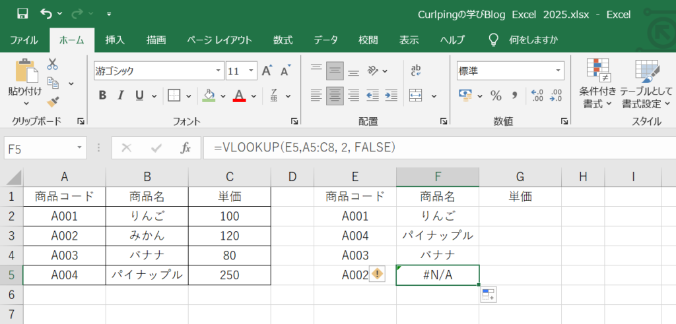Image resolution: width=676 pixels, height=324 pixels.
Task: Open the undo history dropdown arrow
Action: (x=59, y=14)
